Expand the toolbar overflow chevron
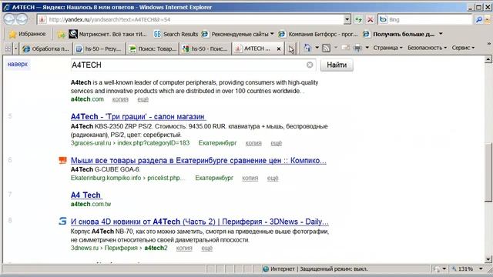Viewport: 493px width, 277px height. tap(488, 44)
